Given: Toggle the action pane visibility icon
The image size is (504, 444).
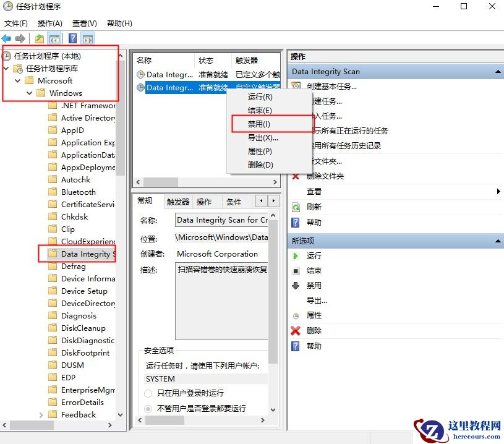Looking at the screenshot, I should click(x=88, y=38).
